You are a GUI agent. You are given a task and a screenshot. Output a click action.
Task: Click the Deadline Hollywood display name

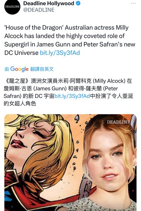tap(49, 3)
